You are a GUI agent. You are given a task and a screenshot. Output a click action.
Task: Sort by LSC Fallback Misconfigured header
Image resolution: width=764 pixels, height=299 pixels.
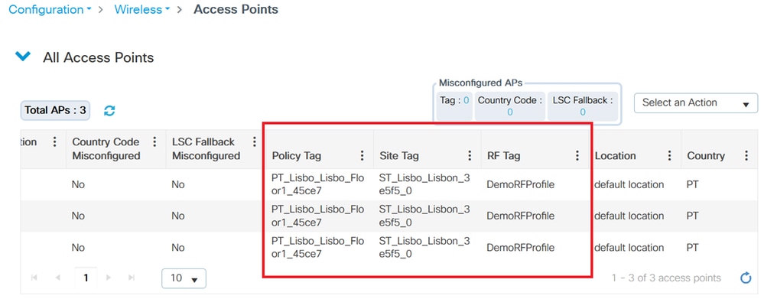(x=206, y=148)
